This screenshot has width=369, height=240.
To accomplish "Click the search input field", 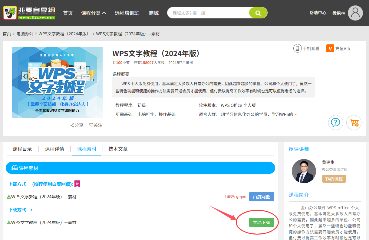I will [x=209, y=13].
